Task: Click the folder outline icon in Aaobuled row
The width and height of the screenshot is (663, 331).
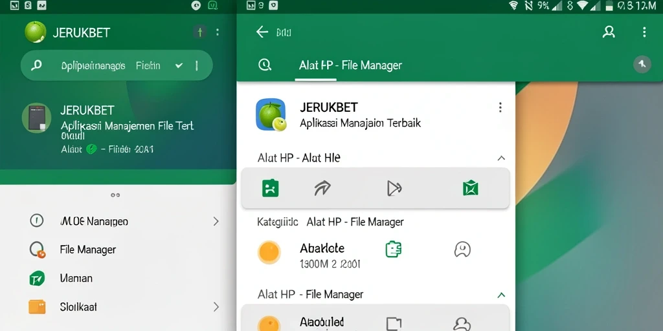Action: click(x=394, y=324)
